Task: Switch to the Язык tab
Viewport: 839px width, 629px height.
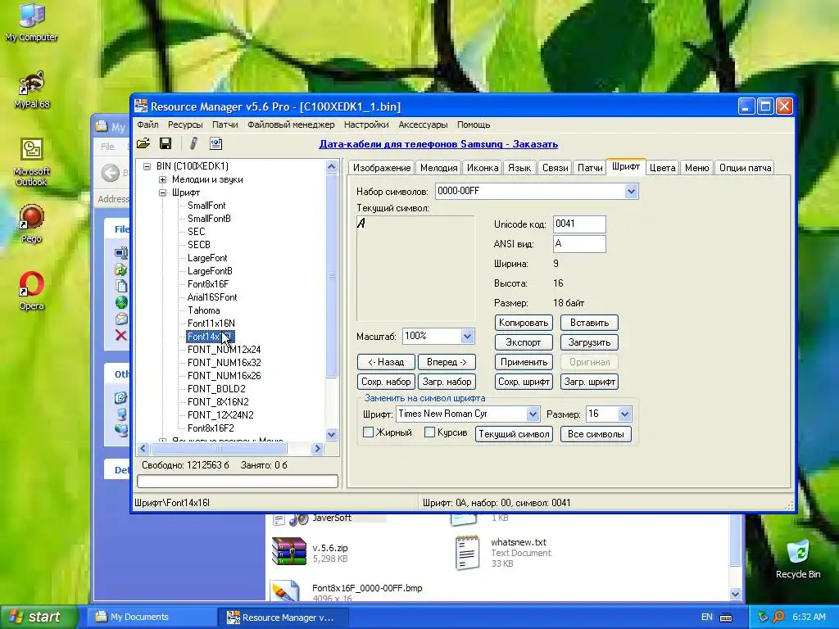Action: pyautogui.click(x=519, y=168)
